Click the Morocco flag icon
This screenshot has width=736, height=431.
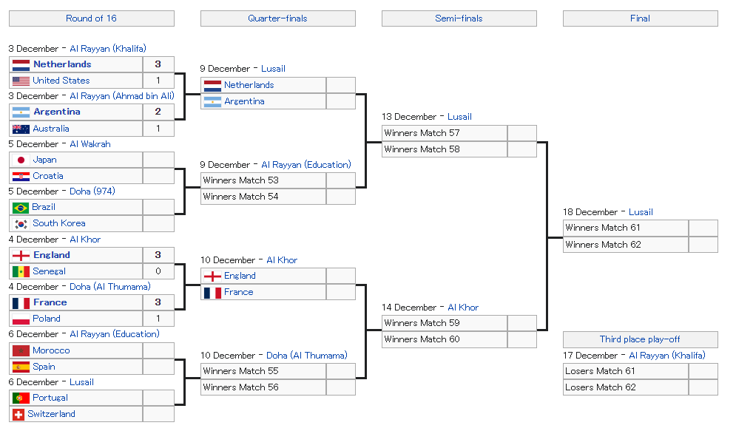tap(21, 350)
